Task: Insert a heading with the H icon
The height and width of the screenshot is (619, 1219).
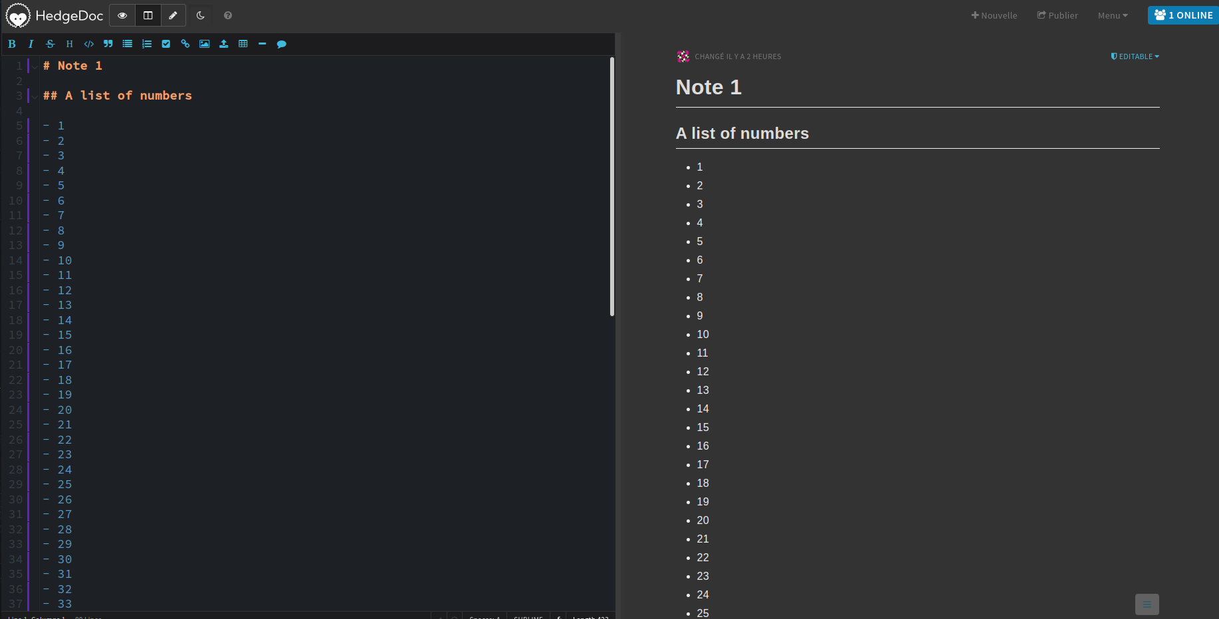Action: (69, 44)
